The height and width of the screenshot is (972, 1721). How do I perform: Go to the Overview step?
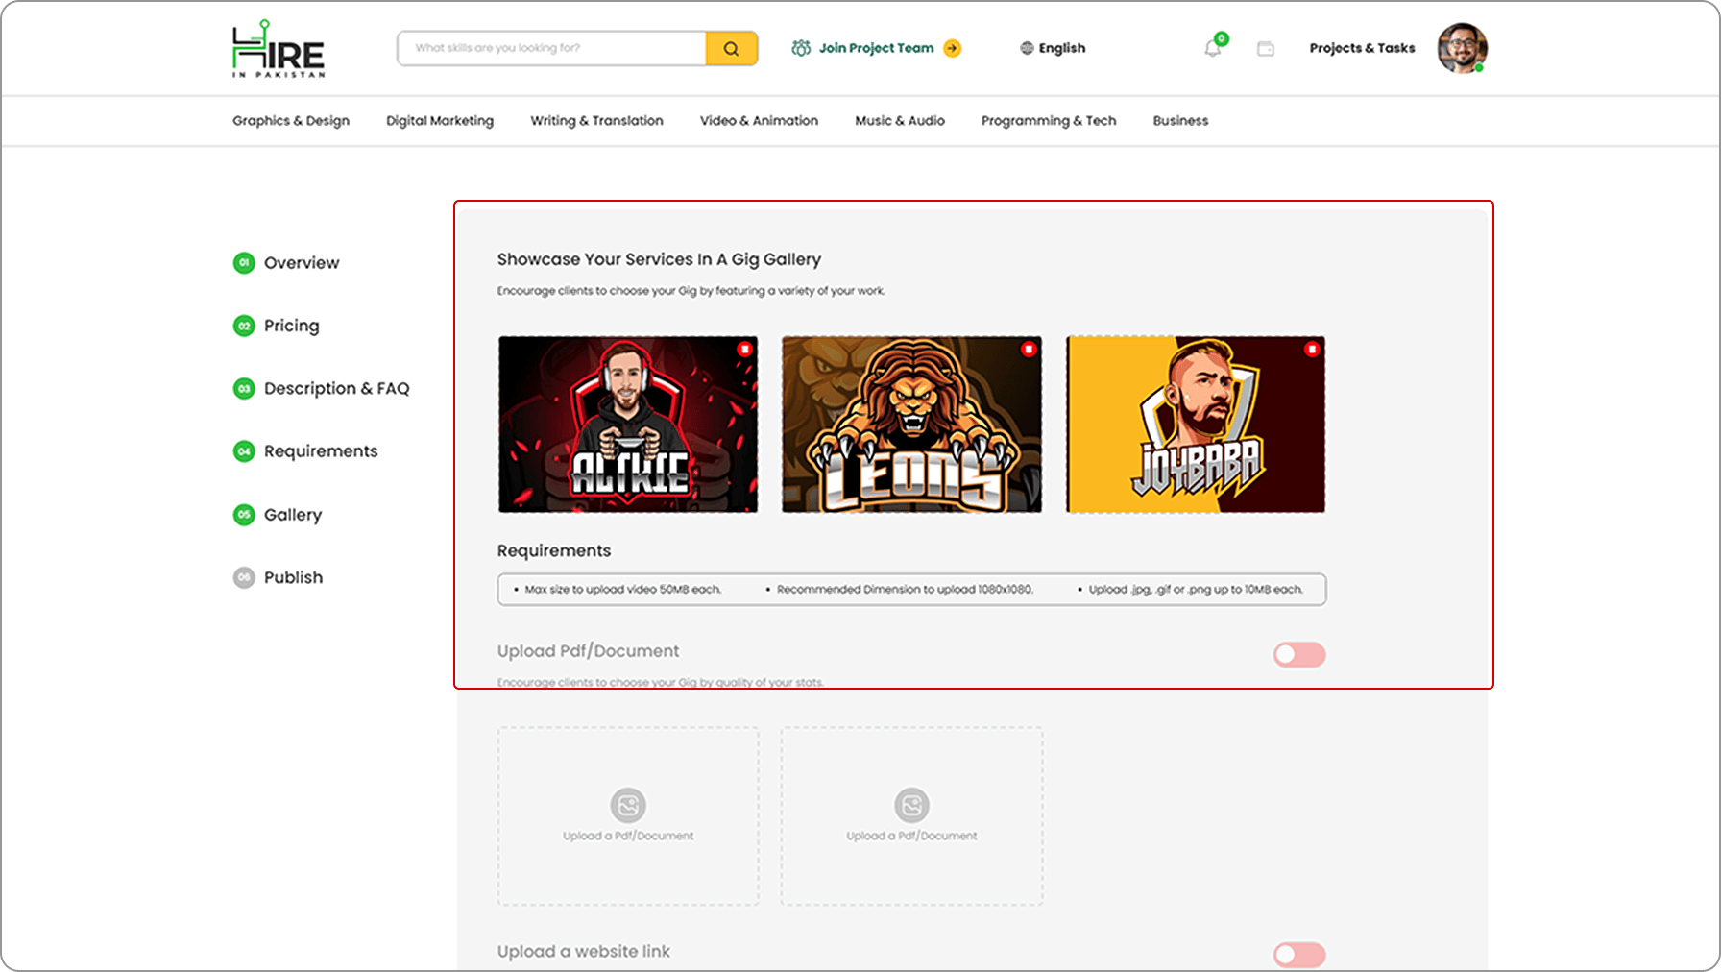coord(286,263)
